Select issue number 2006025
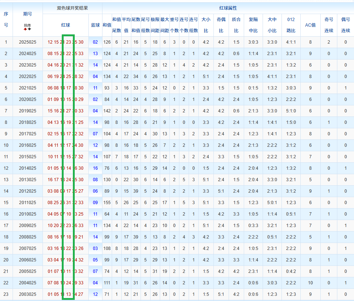This screenshot has height=301, width=354. click(27, 260)
